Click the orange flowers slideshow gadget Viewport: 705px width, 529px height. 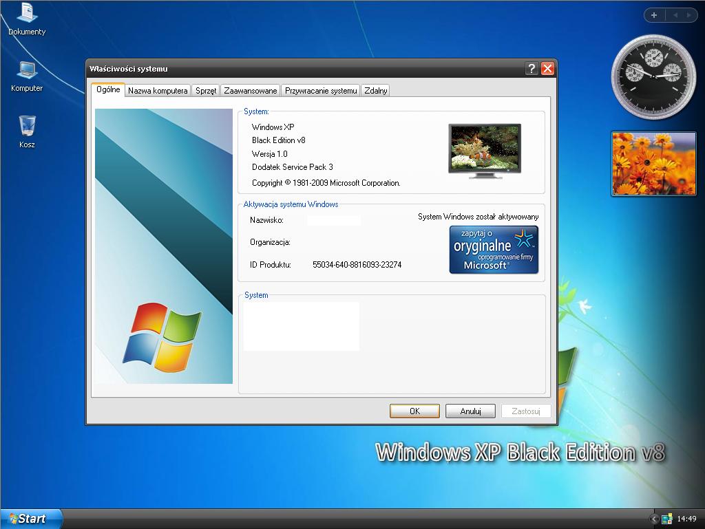click(x=653, y=164)
